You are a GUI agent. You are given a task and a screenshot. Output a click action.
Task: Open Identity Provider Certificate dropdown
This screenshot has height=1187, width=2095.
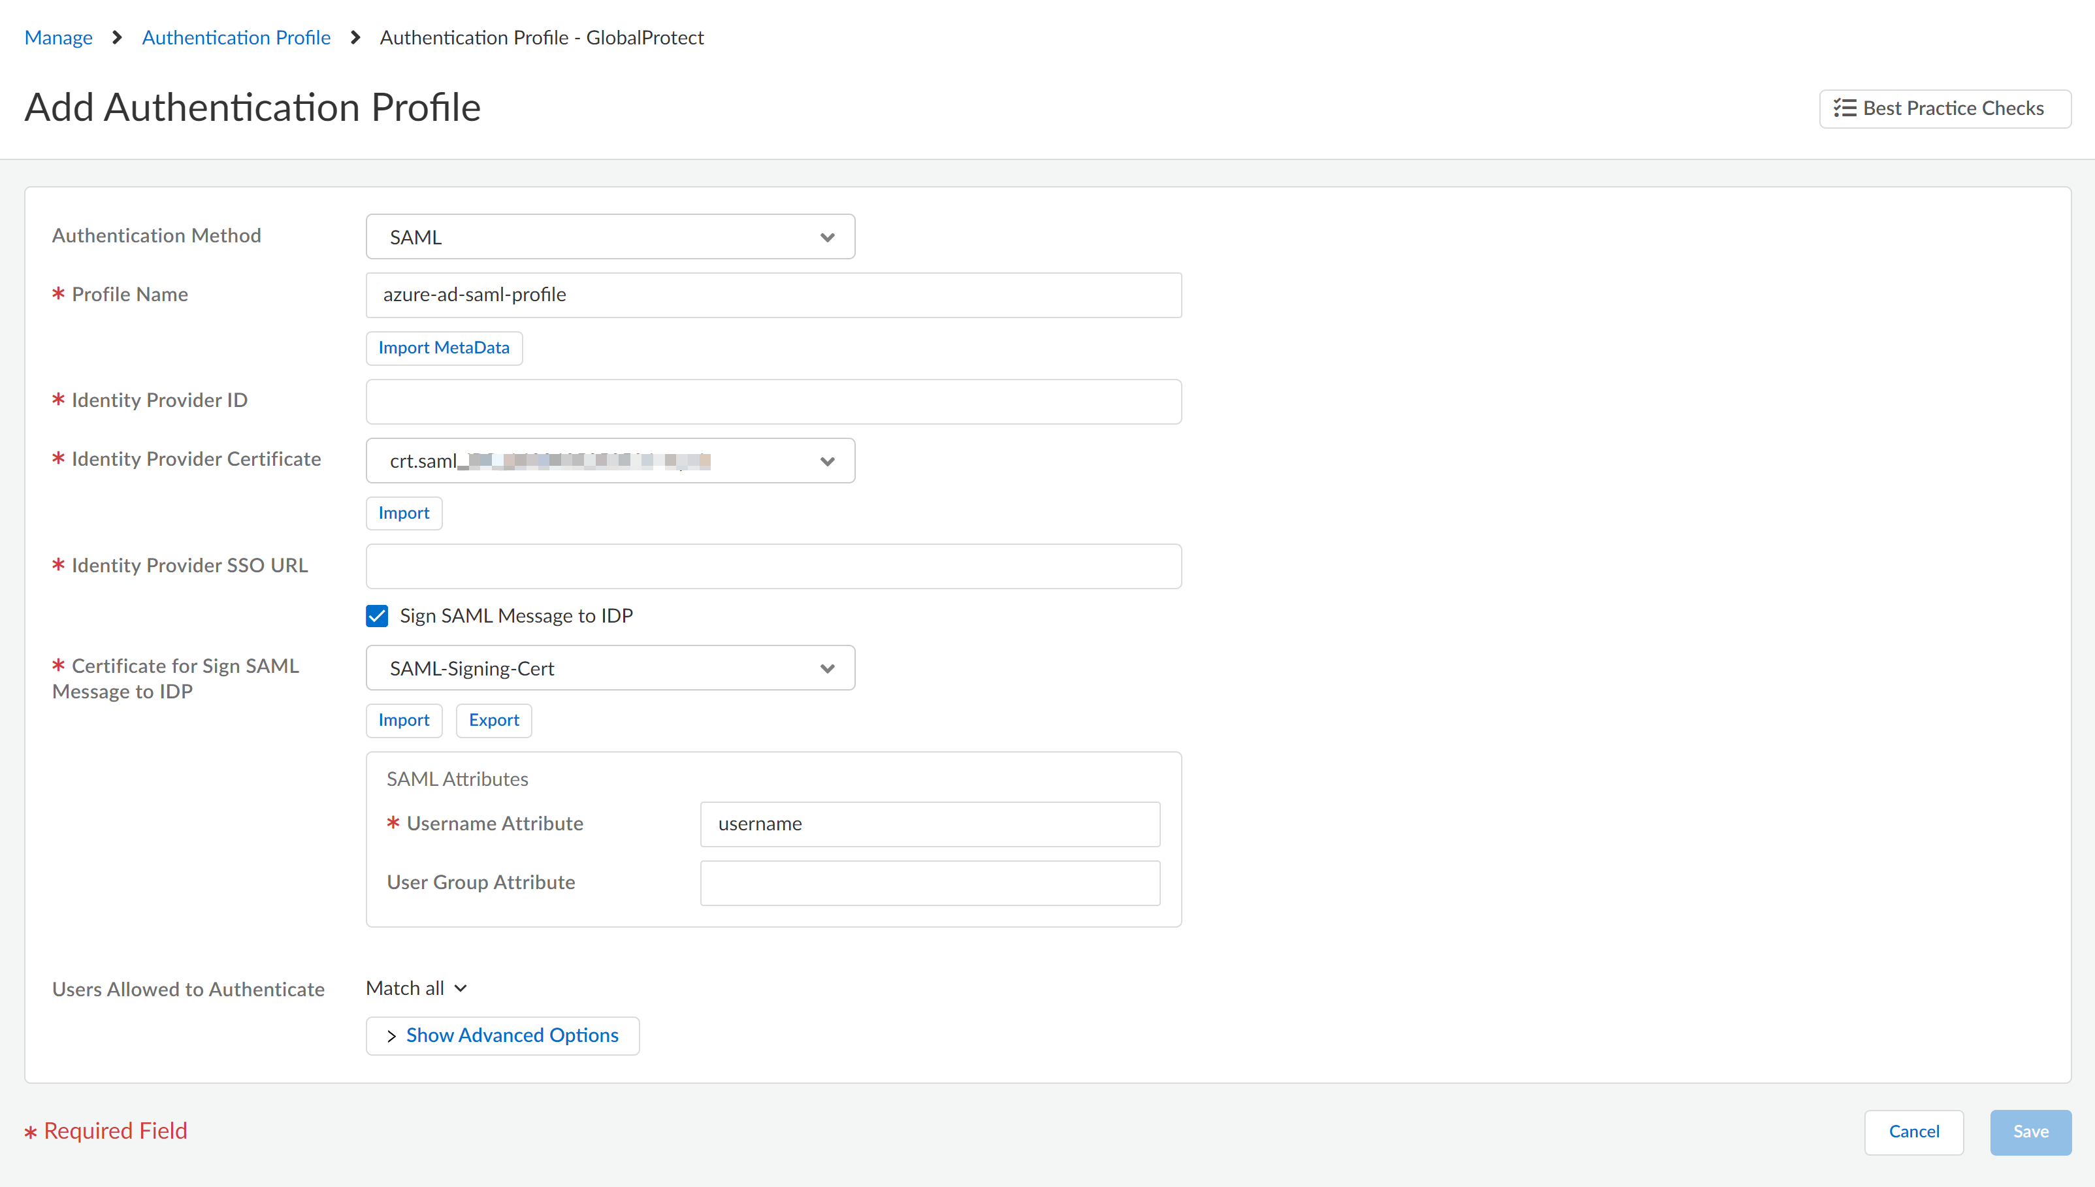click(x=609, y=461)
